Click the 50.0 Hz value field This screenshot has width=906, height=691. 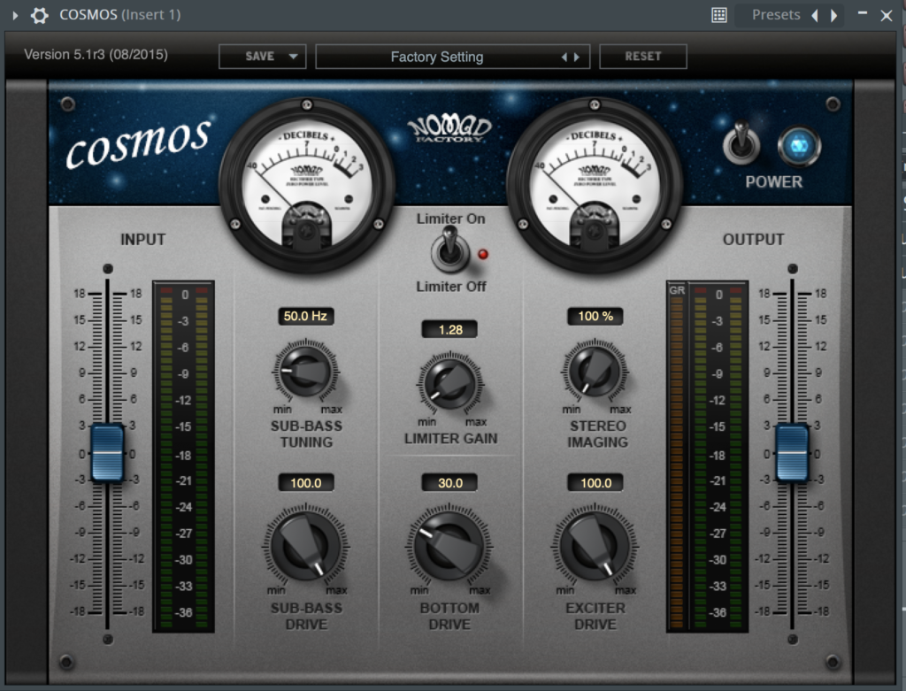[305, 316]
